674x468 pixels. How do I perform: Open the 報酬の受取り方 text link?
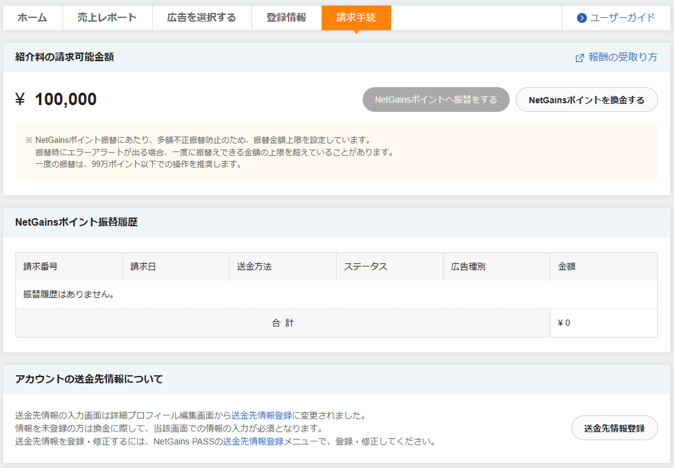[x=623, y=57]
